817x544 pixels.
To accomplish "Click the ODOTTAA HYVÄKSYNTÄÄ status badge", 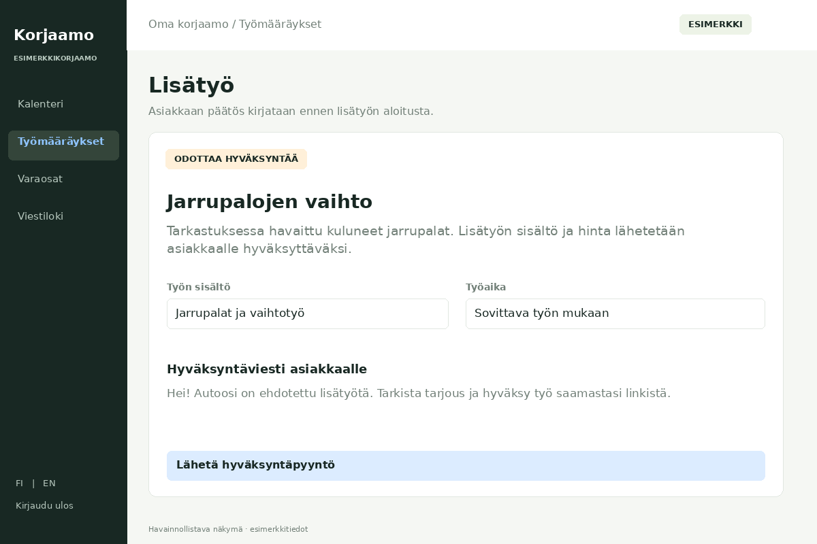I will tap(236, 159).
